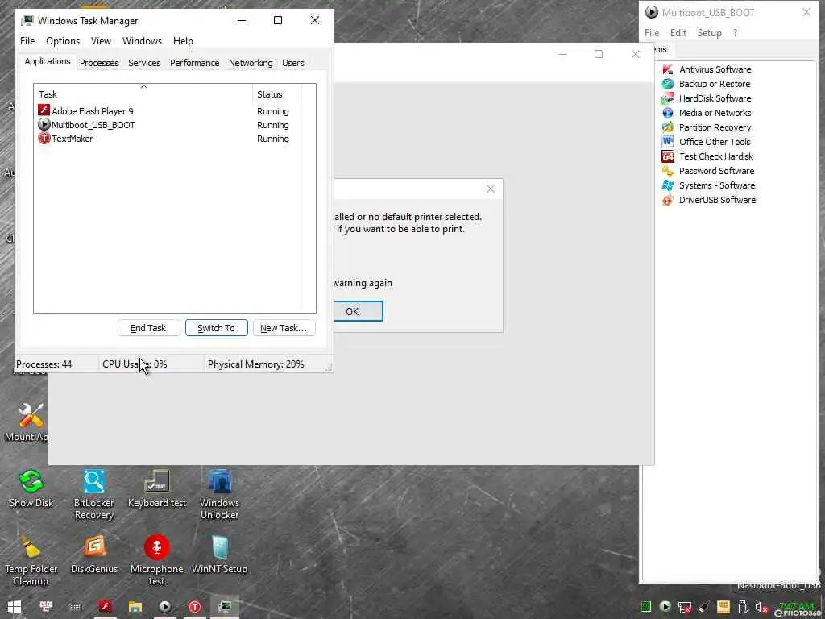Open Backup or Restore category icon
Screen dimensions: 825x619
668,84
